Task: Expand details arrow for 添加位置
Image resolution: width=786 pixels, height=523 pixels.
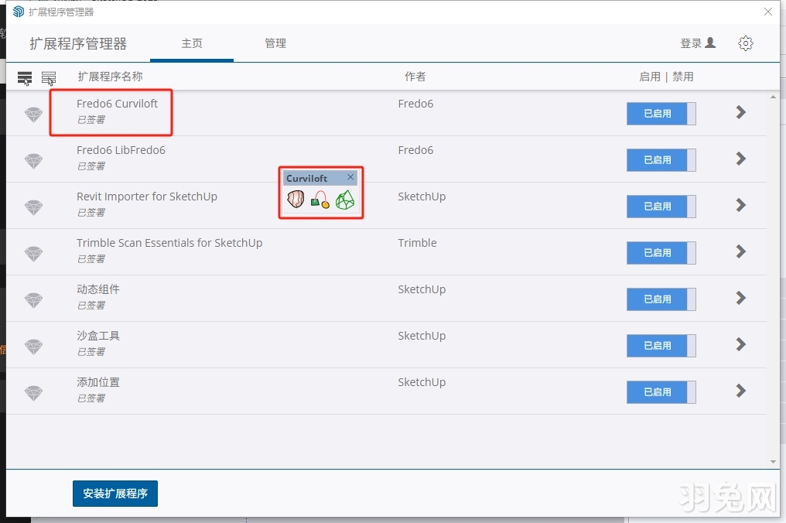Action: pos(740,391)
